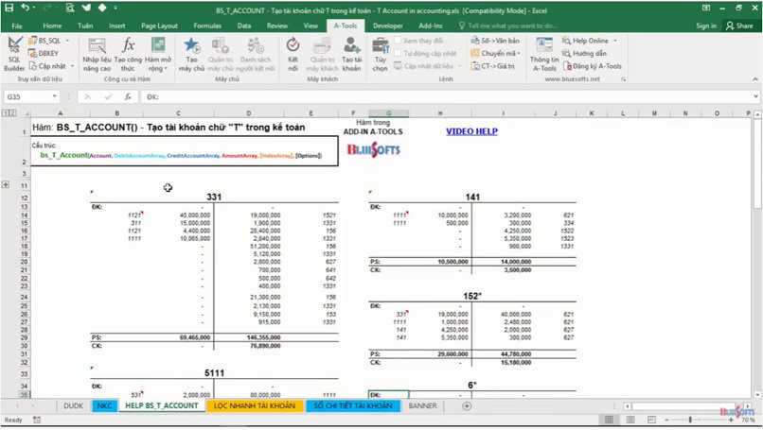Click zoom out minus button

tap(666, 420)
